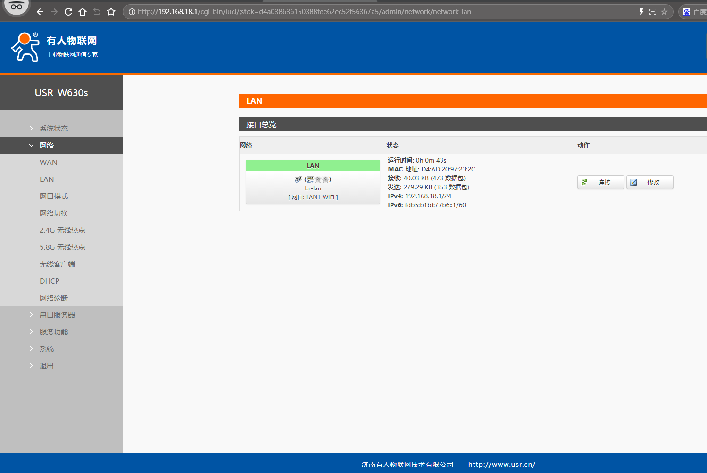Select the DHCP menu item
The width and height of the screenshot is (707, 473).
50,281
